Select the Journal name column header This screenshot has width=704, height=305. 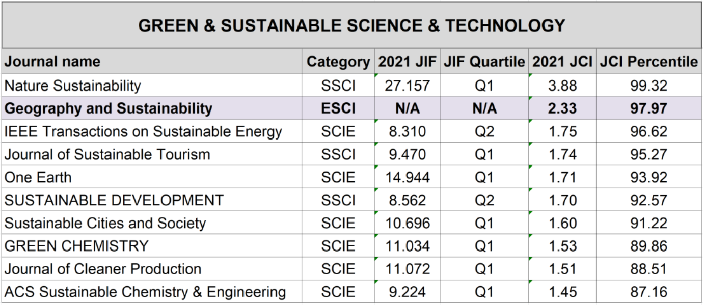pos(53,62)
